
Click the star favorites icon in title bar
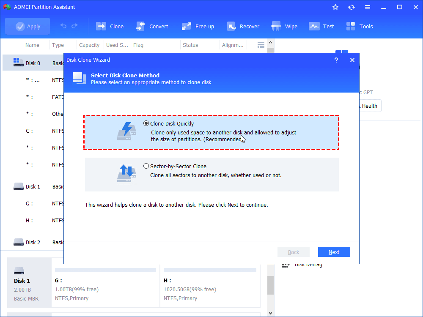click(335, 7)
